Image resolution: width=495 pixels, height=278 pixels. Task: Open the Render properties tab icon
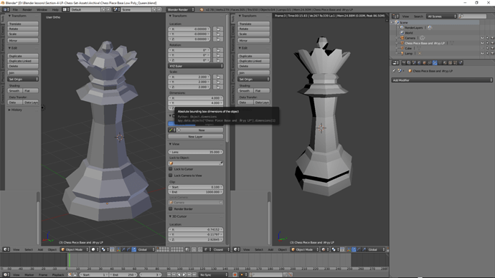[x=404, y=63]
